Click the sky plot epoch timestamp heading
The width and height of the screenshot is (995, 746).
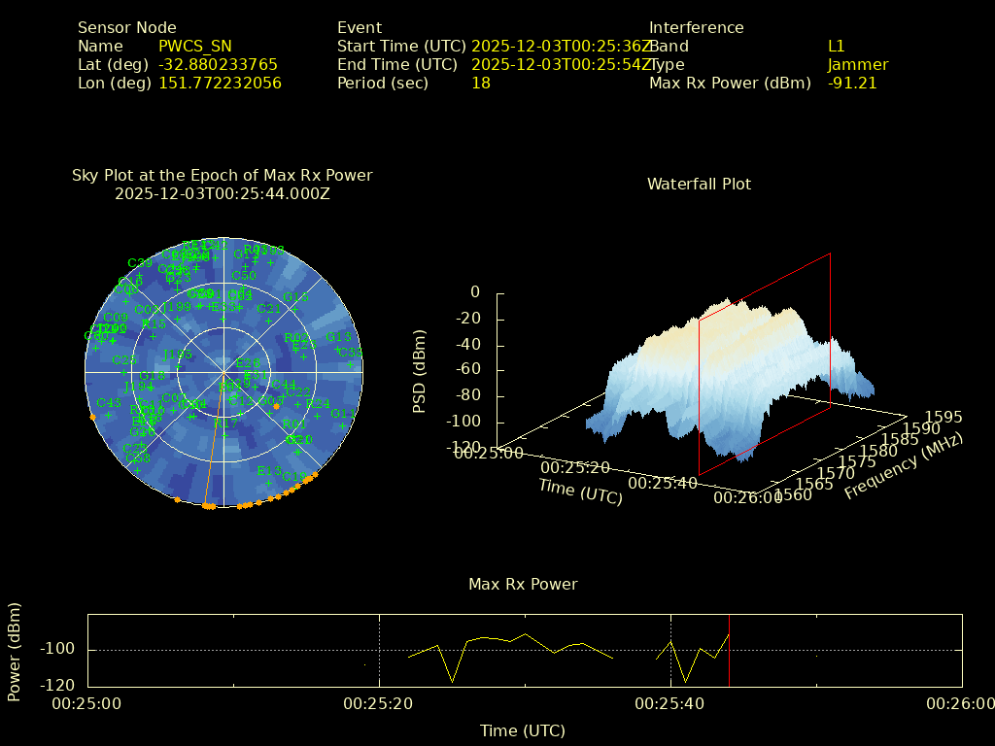222,193
